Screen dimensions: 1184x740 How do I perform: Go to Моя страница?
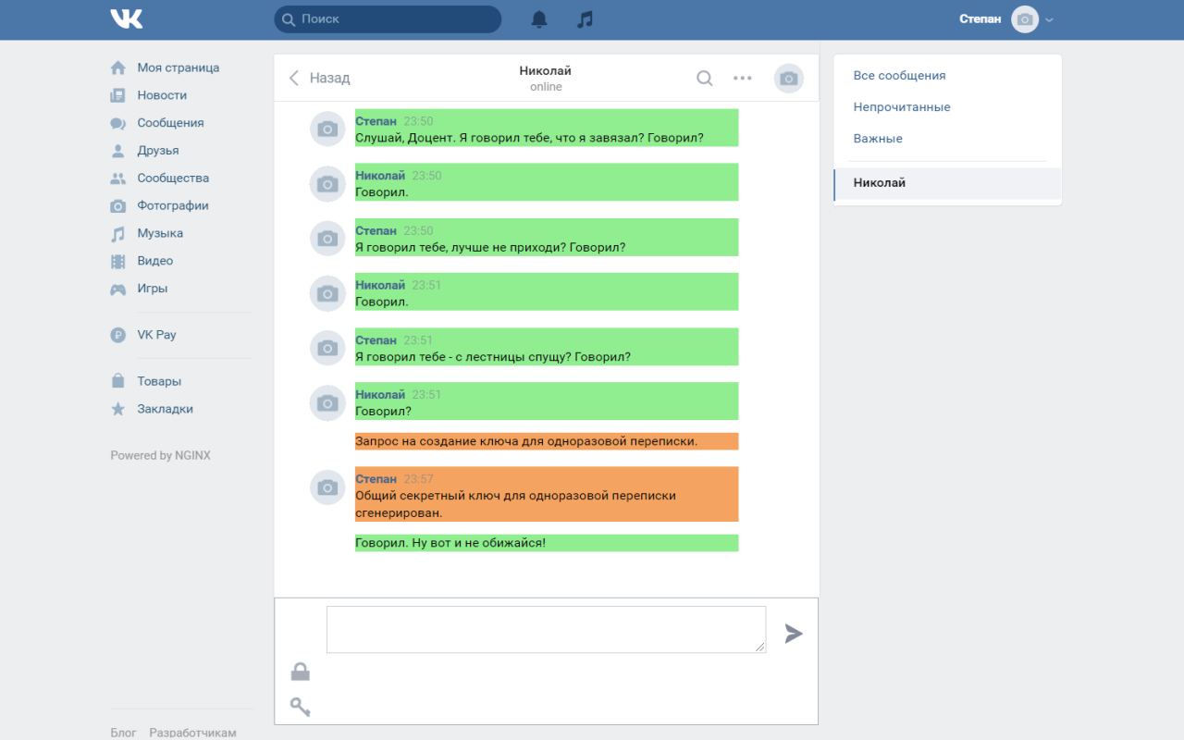pos(179,68)
